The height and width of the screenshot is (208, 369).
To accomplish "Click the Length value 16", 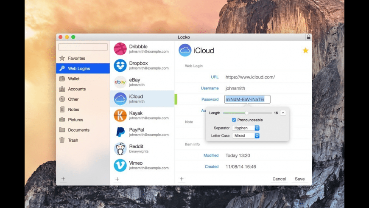I will click(276, 113).
